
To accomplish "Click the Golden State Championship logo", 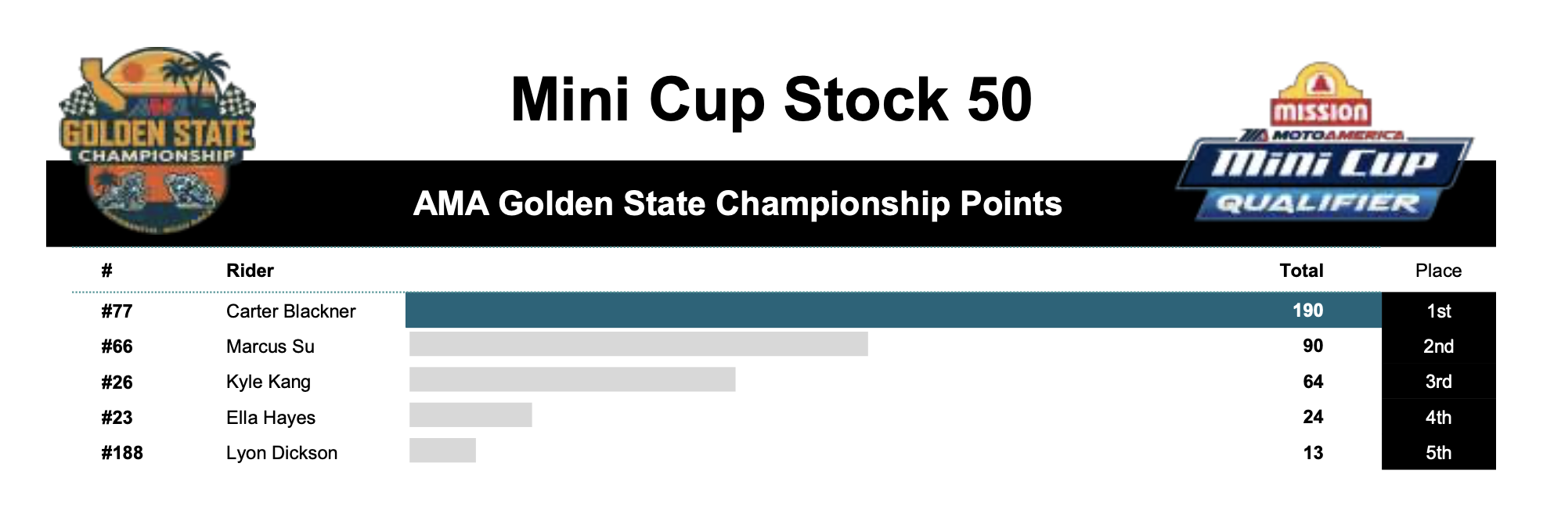I will tap(157, 141).
